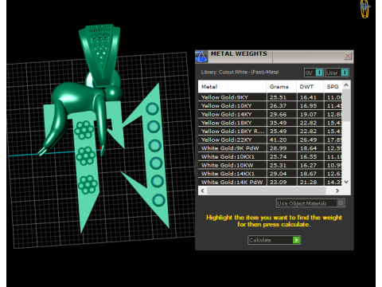Click the Metal Weights scale icon

pos(201,57)
